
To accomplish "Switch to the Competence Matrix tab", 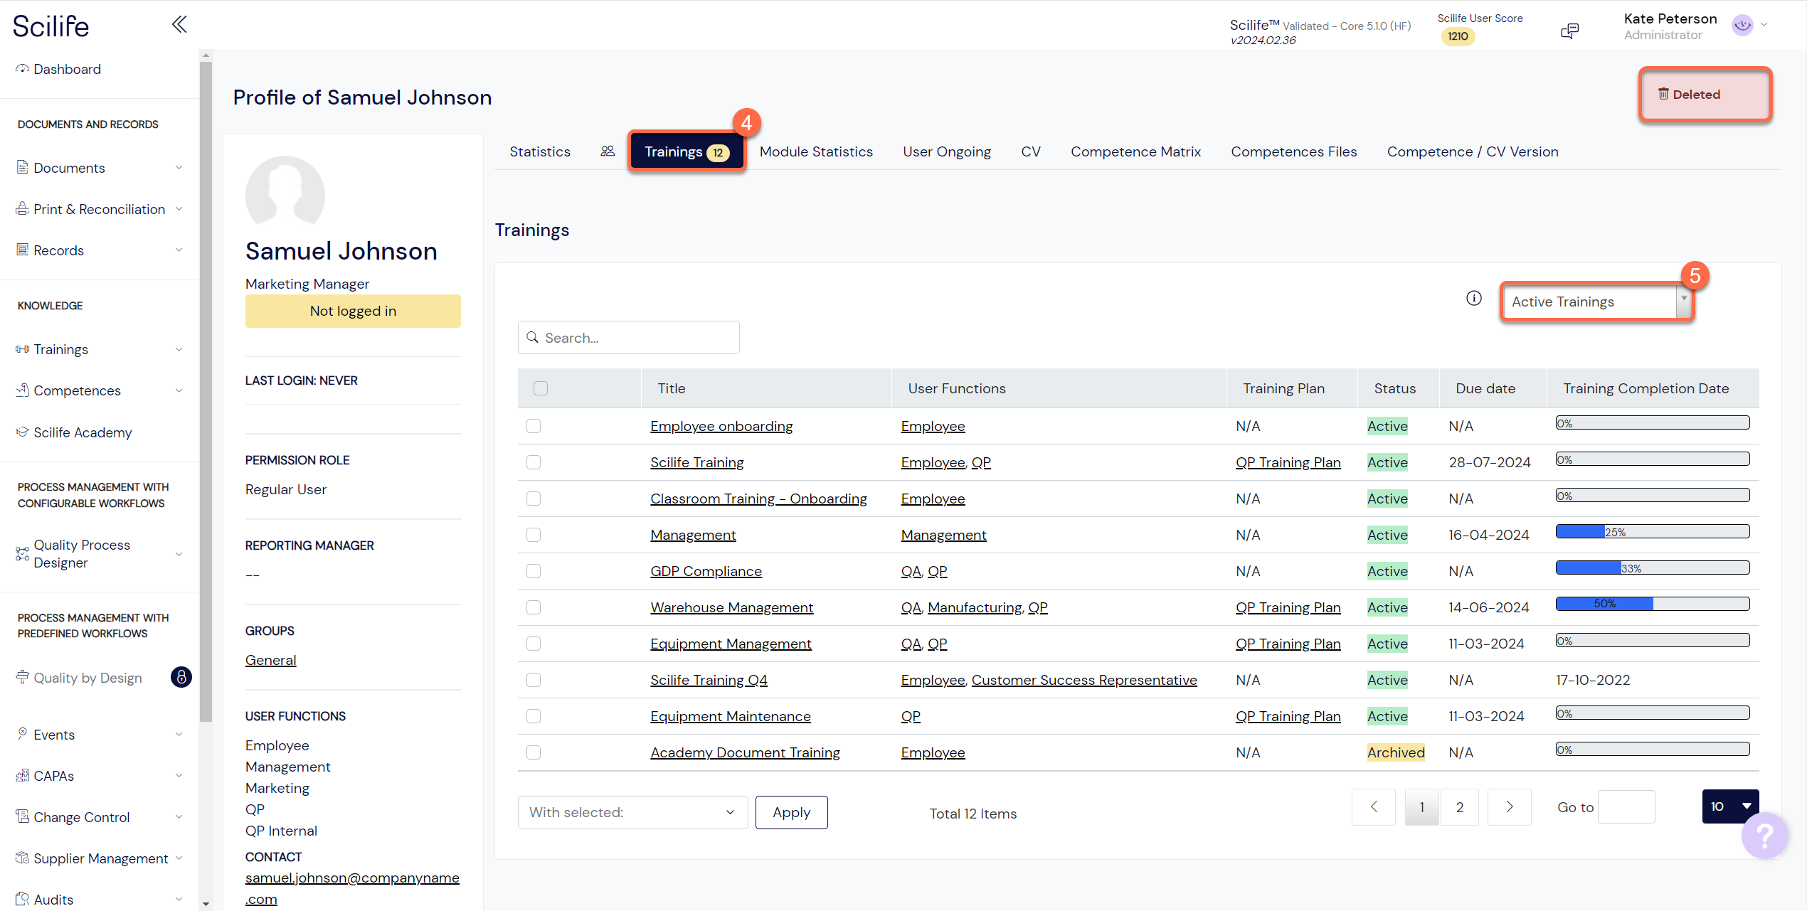I will (x=1135, y=151).
